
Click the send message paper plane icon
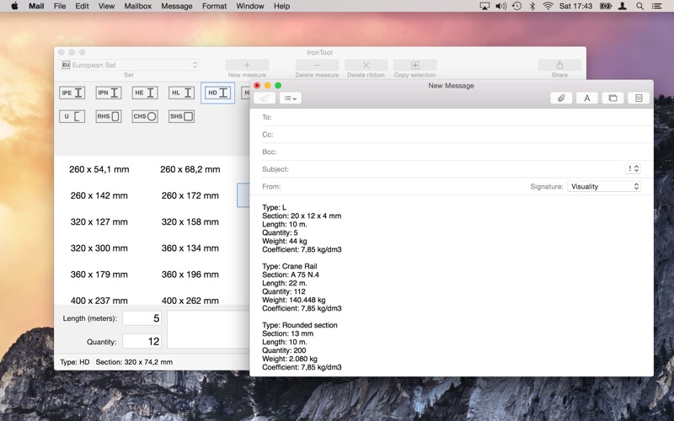(x=265, y=99)
